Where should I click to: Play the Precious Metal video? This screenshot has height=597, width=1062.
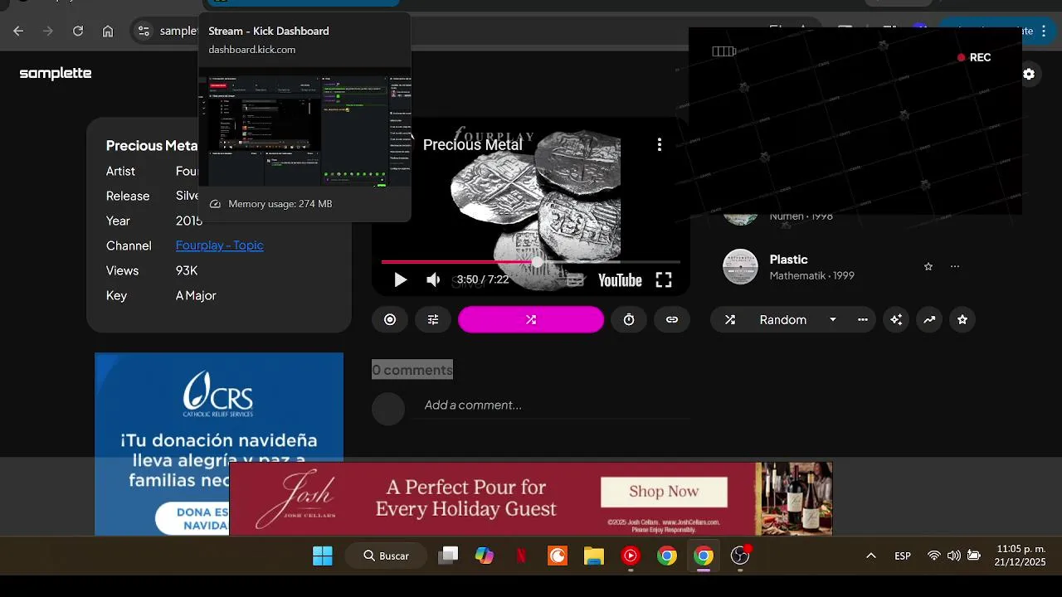pyautogui.click(x=400, y=280)
